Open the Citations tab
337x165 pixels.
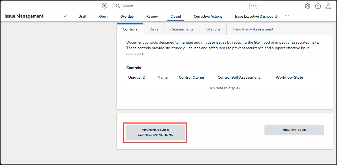coord(213,29)
